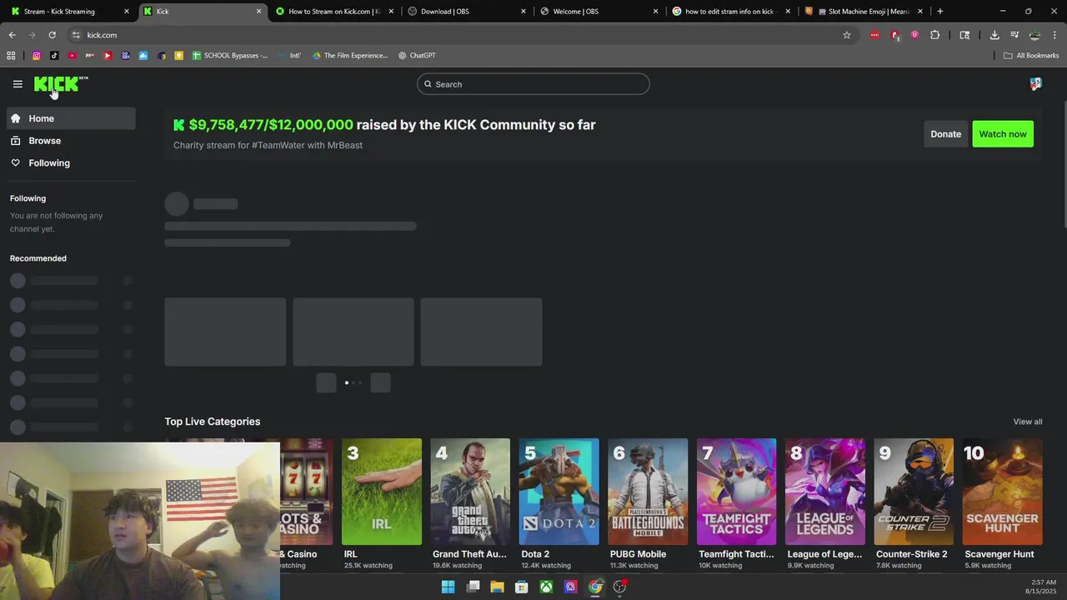Open the Grand Theft Auto V category card
Image resolution: width=1067 pixels, height=600 pixels.
(x=470, y=505)
